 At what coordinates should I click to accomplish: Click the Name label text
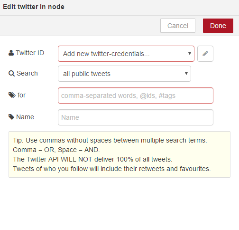[x=25, y=117]
